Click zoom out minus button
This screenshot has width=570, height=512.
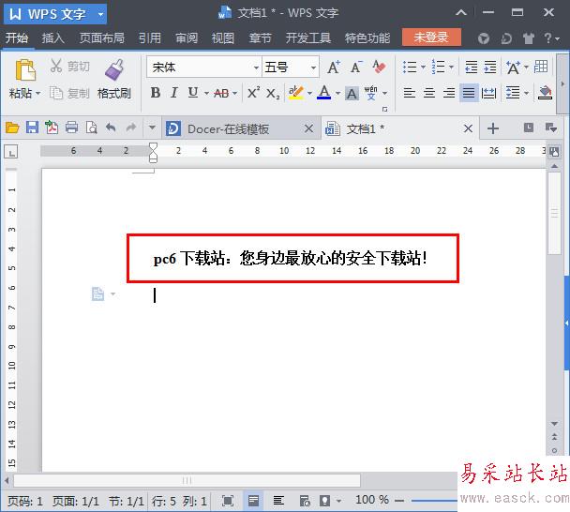coord(399,501)
